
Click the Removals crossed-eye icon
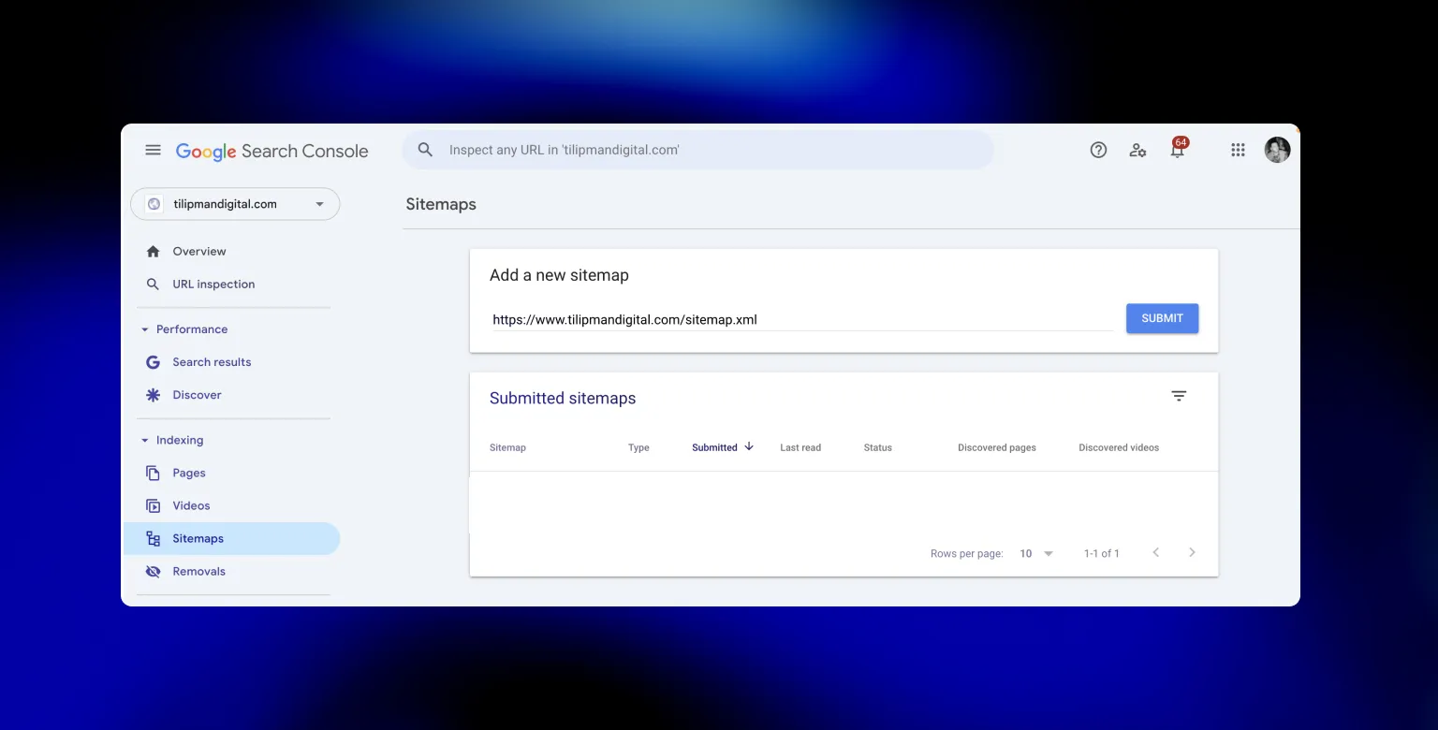pos(153,571)
